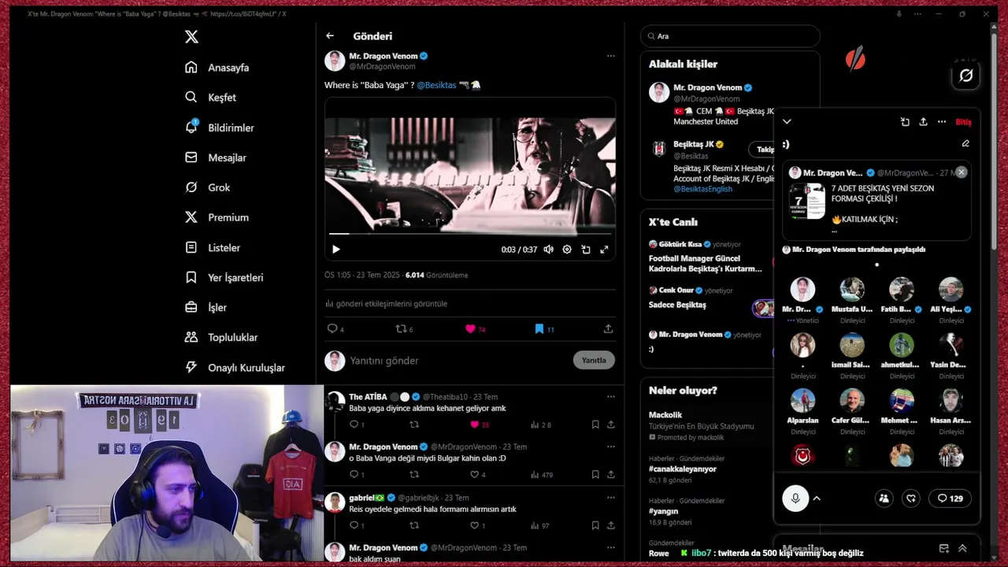The height and width of the screenshot is (567, 1008).
Task: Enter video fullscreen mode
Action: click(x=604, y=250)
